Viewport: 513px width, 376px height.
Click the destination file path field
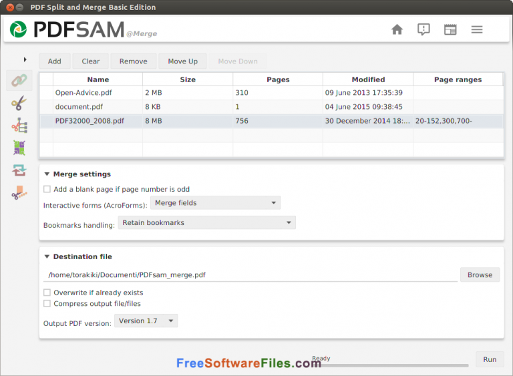coord(250,275)
